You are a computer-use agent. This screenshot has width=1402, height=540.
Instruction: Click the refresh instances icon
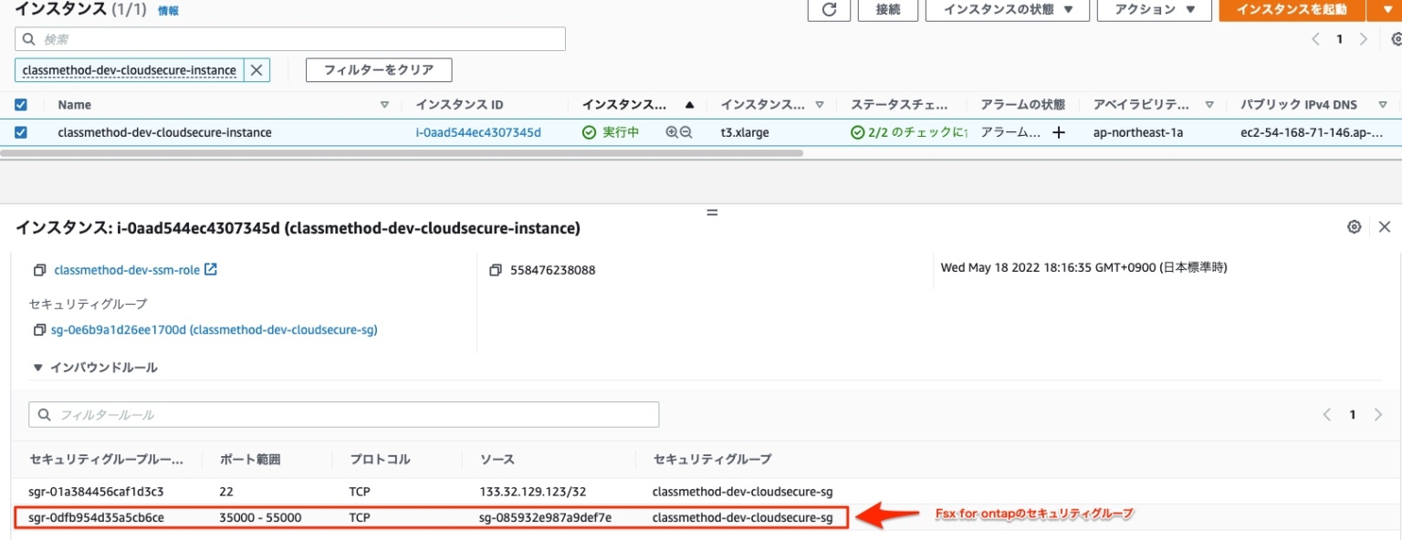coord(829,10)
